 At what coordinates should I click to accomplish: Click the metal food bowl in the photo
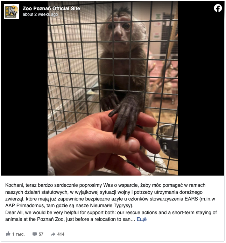pos(168,140)
